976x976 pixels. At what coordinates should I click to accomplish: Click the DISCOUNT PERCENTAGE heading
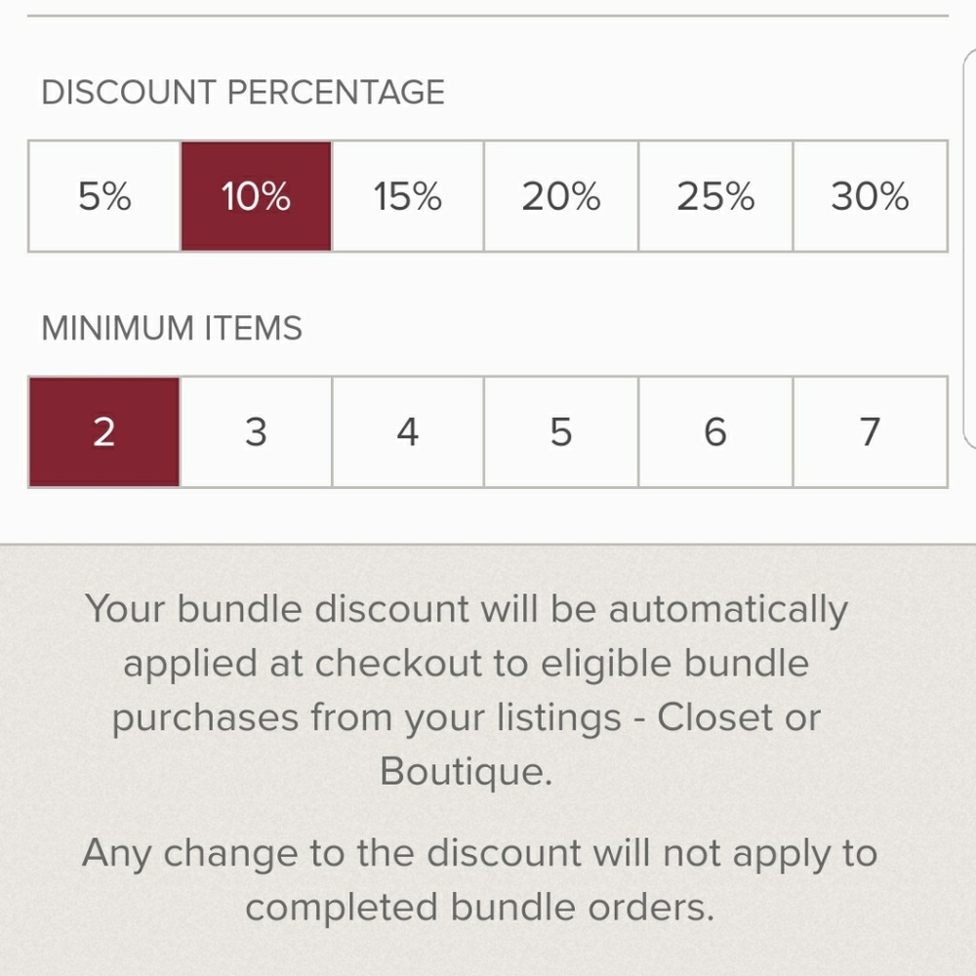tap(243, 93)
